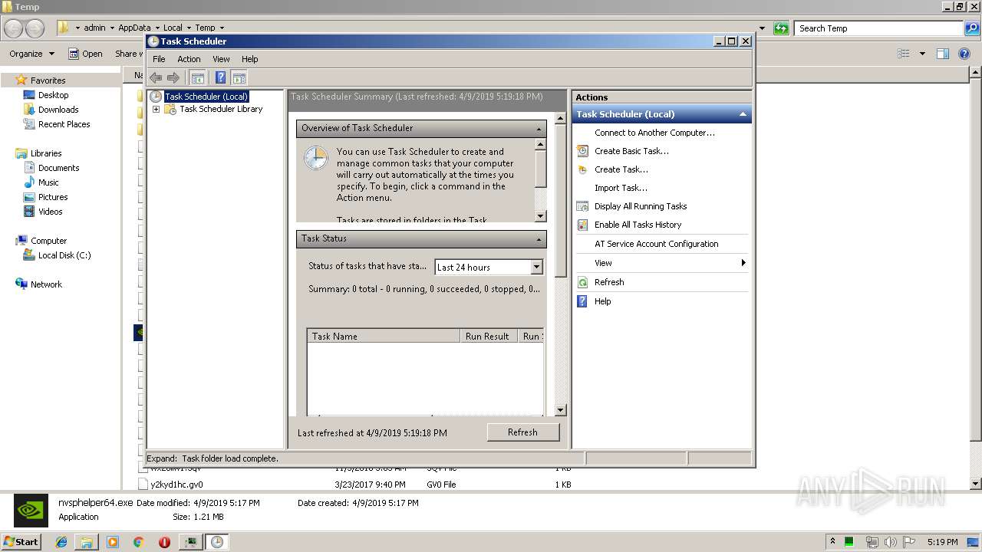
Task: Click the Display All Running Tasks icon
Action: coord(583,206)
